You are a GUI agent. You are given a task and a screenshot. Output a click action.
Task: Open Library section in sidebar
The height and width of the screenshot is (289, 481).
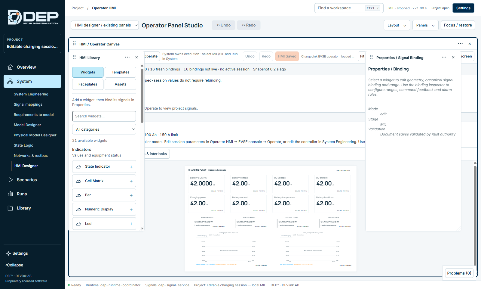(32, 208)
